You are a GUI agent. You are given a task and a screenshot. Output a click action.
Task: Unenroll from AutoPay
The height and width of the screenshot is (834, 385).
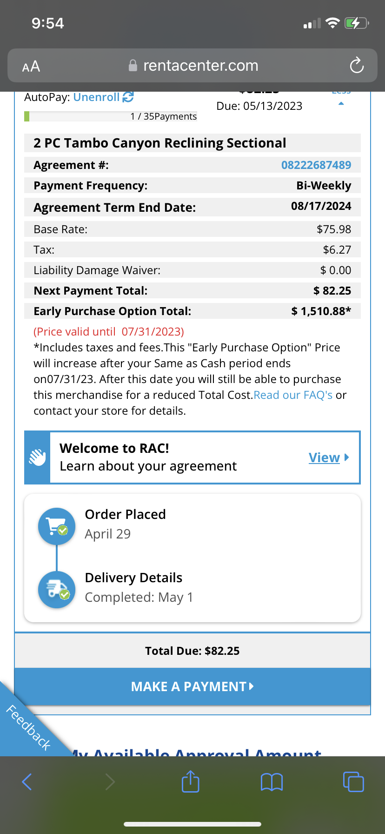click(96, 97)
